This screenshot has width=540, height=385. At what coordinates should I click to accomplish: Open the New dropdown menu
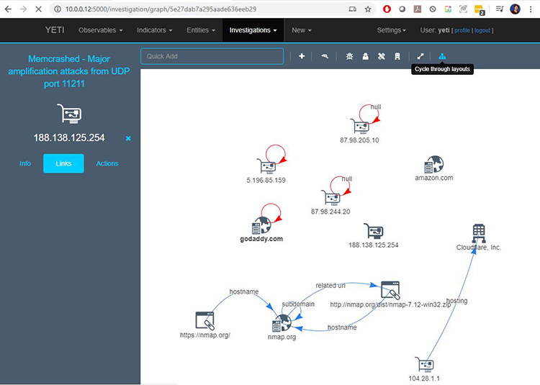pos(302,30)
